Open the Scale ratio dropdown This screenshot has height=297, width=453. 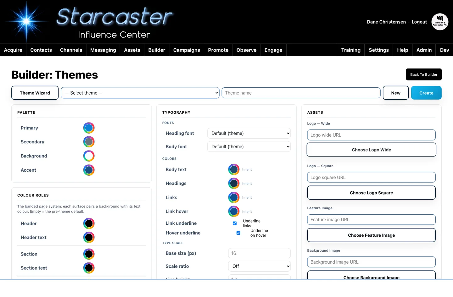pos(259,266)
